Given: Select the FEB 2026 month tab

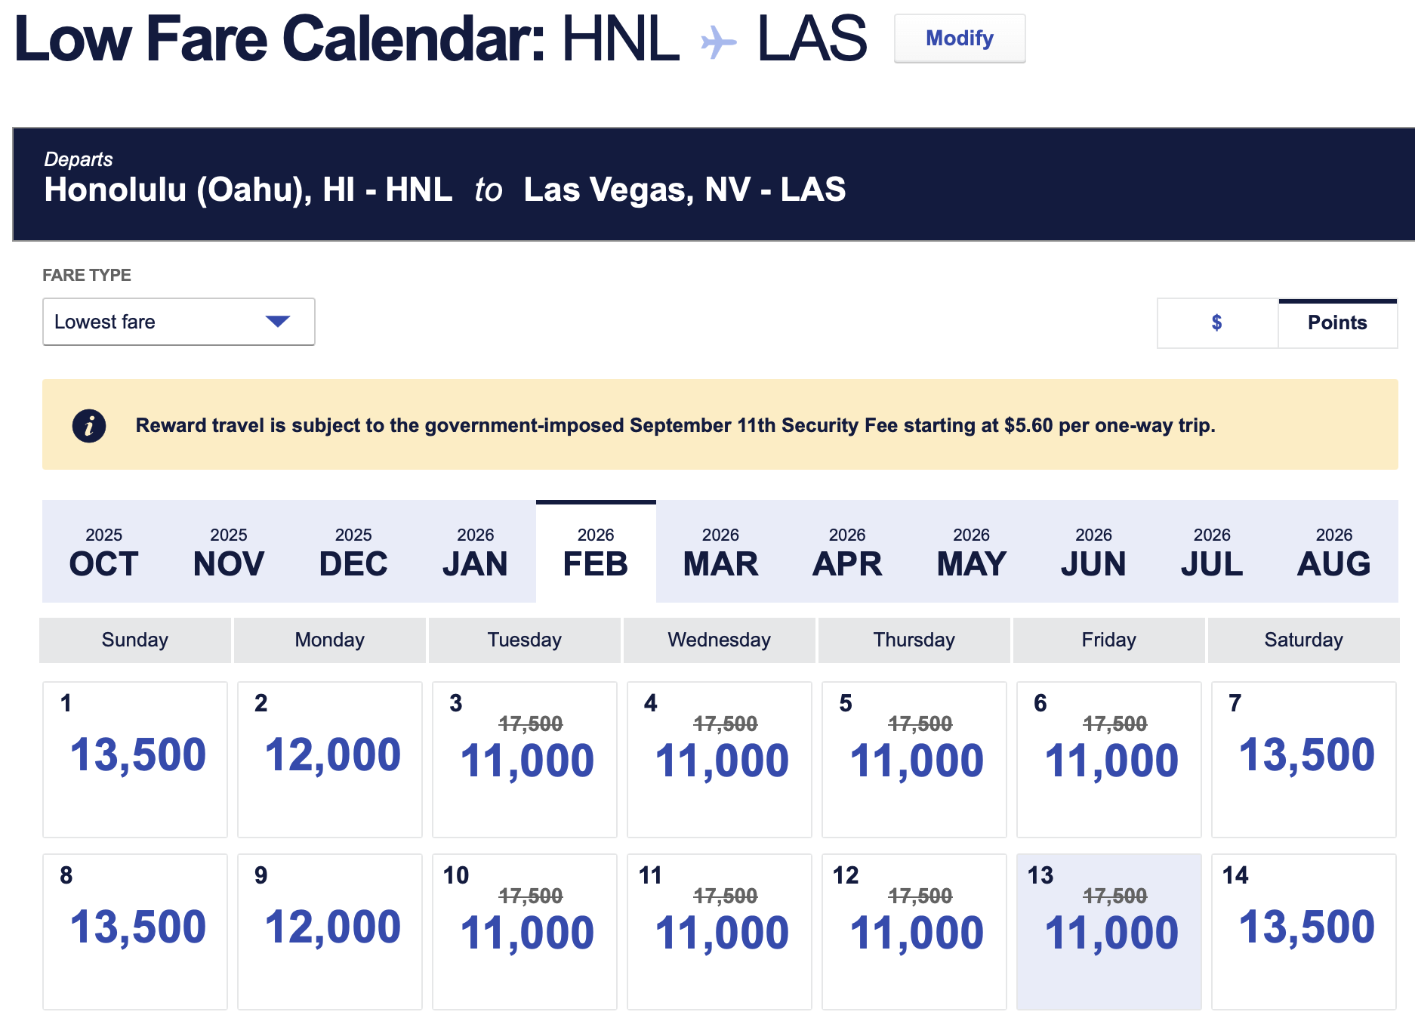Looking at the screenshot, I should 596,552.
